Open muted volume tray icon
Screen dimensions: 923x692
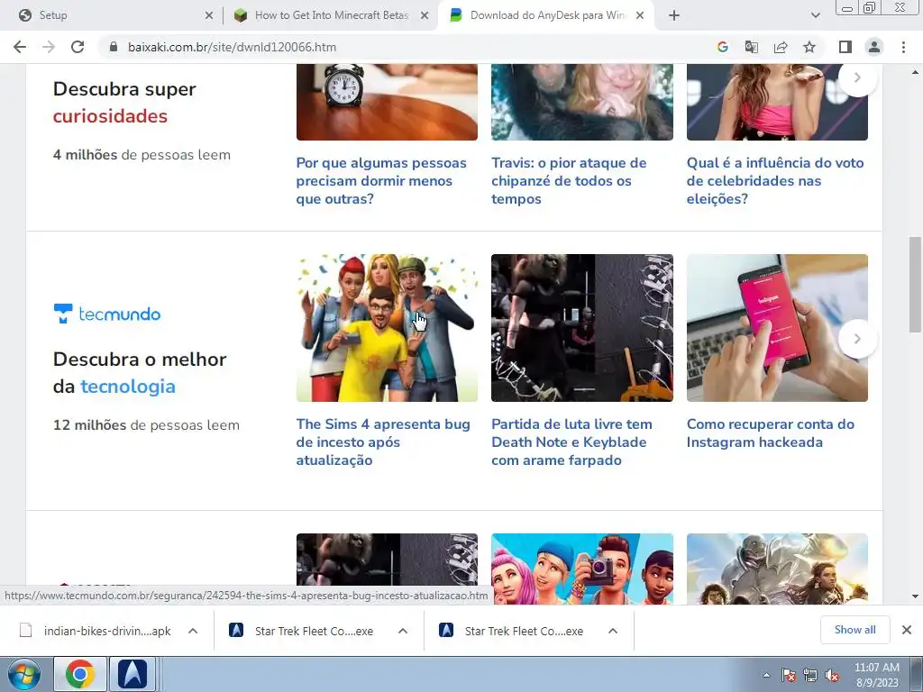pos(832,675)
